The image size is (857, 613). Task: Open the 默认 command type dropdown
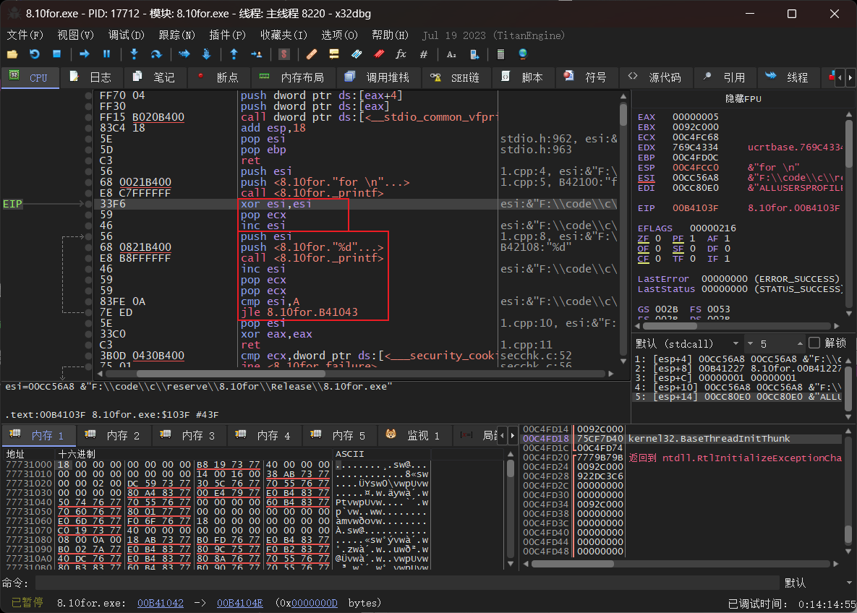817,583
